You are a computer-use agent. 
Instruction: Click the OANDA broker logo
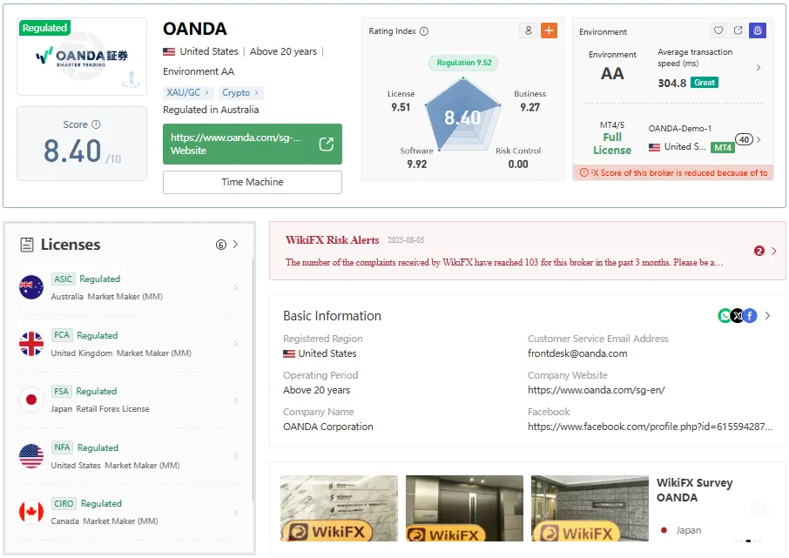82,57
